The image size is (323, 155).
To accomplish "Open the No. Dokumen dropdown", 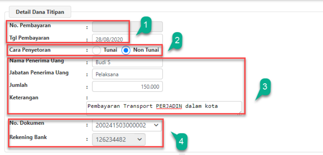I will coord(127,125).
